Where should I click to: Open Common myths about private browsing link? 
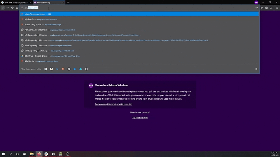click(x=113, y=104)
